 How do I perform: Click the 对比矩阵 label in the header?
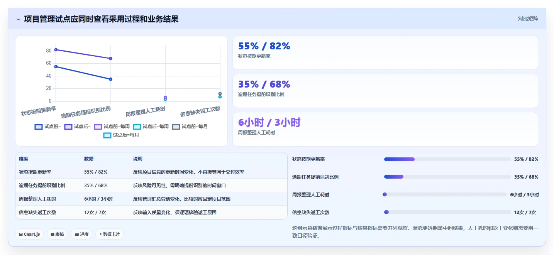(x=528, y=19)
